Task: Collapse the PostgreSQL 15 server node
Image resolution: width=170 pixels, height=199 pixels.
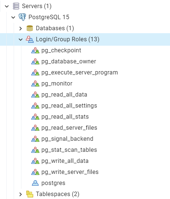Action: 13,17
